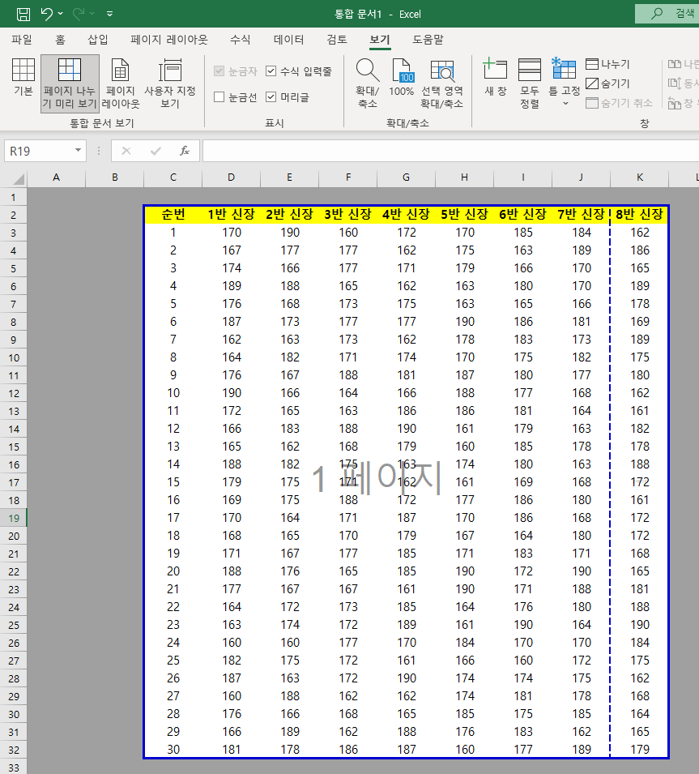Click the Undo arrow icon
Screen dimensions: 699x774
click(x=46, y=13)
